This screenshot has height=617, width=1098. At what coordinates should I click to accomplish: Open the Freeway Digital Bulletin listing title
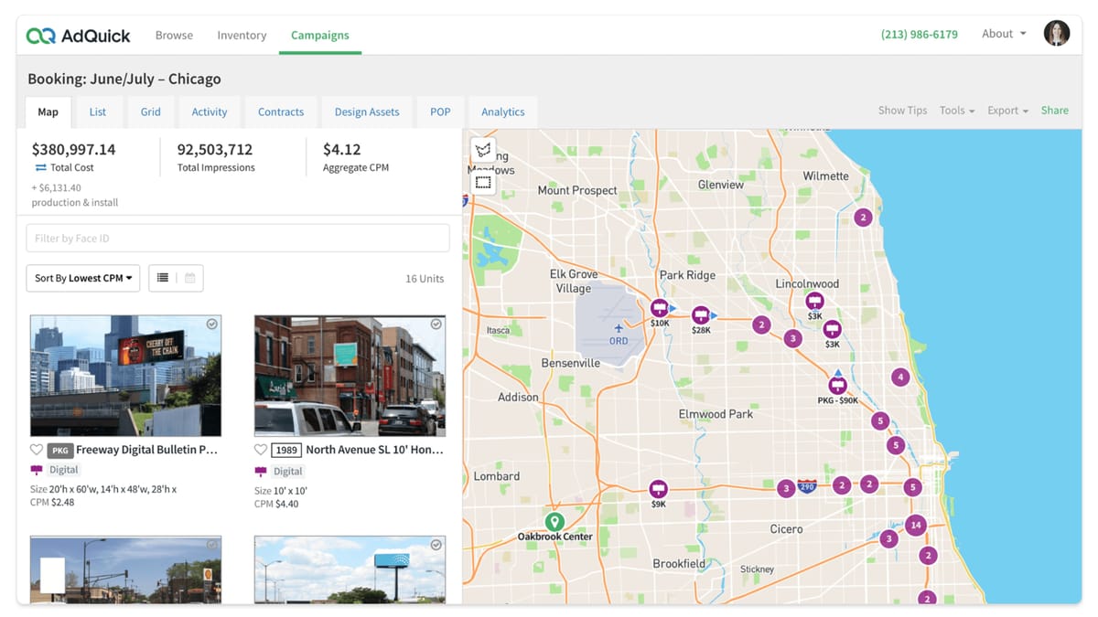[x=146, y=450]
